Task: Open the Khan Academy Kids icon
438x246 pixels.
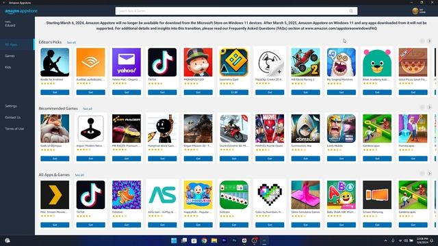Action: [x=377, y=62]
